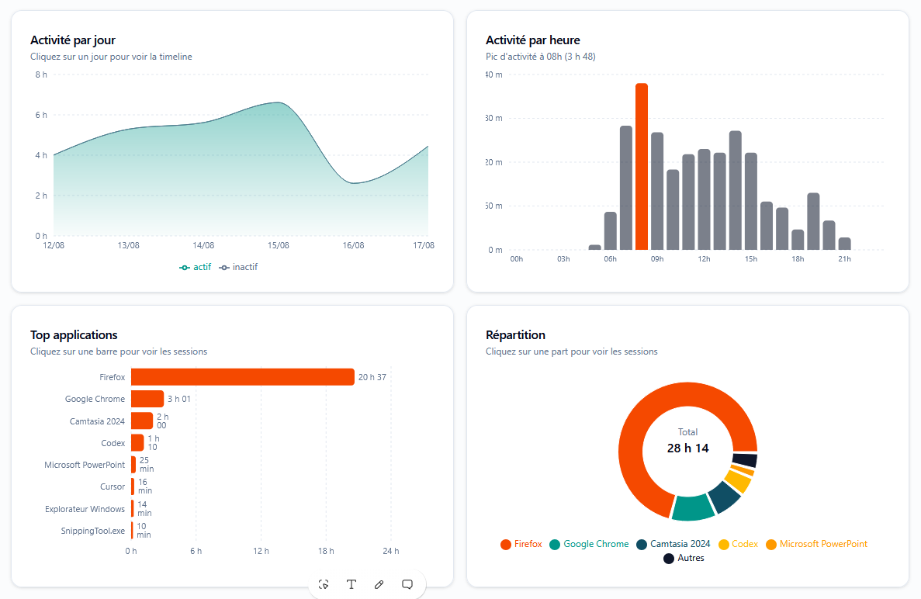This screenshot has height=599, width=921.
Task: Toggle Firefox in the Répartition legend
Action: (x=521, y=545)
